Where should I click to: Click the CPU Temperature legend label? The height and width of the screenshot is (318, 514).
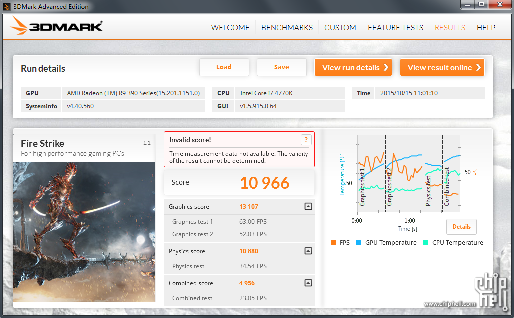(457, 243)
